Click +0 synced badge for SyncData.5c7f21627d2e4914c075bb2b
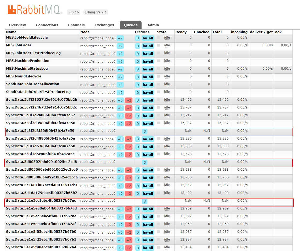The width and height of the screenshot is (300, 251). [120, 100]
